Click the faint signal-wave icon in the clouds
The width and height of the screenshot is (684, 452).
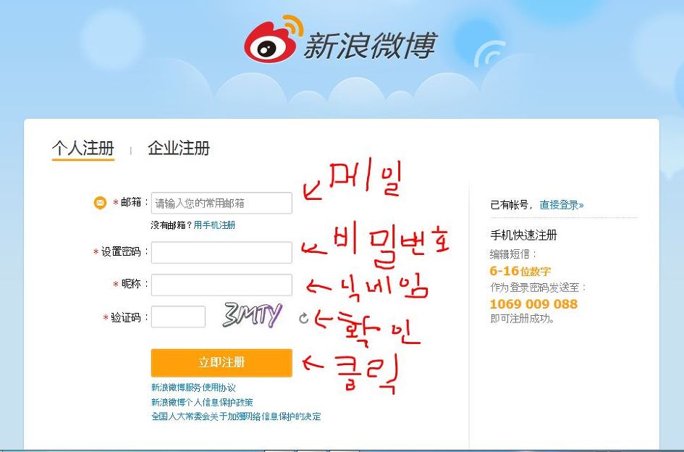point(489,54)
